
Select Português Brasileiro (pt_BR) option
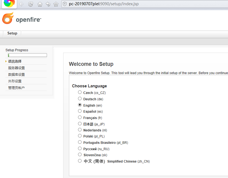click(x=80, y=142)
